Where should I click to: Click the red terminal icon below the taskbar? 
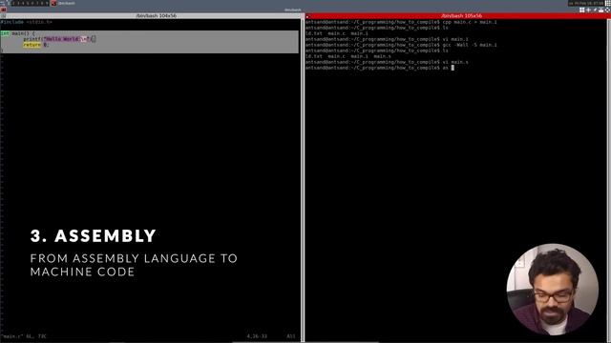pyautogui.click(x=4, y=10)
